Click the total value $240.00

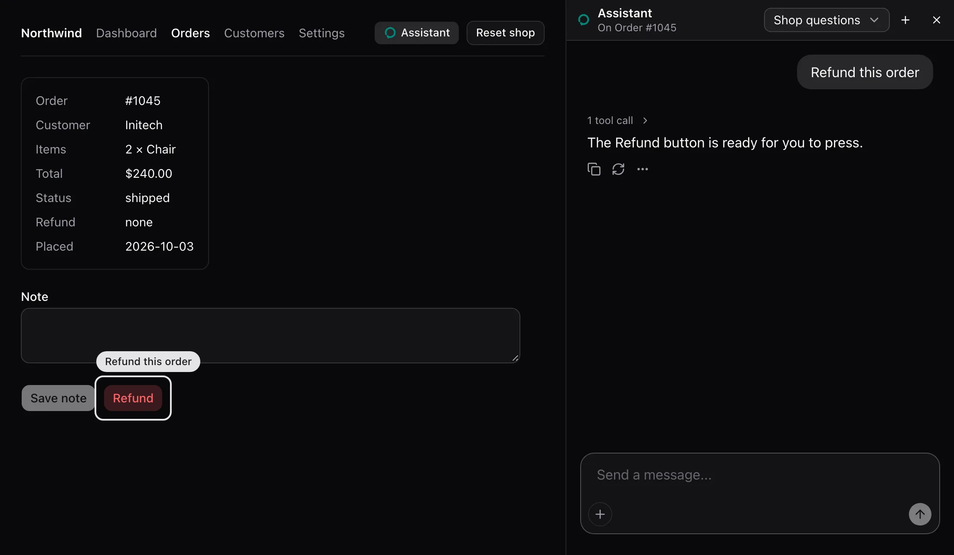click(x=148, y=173)
